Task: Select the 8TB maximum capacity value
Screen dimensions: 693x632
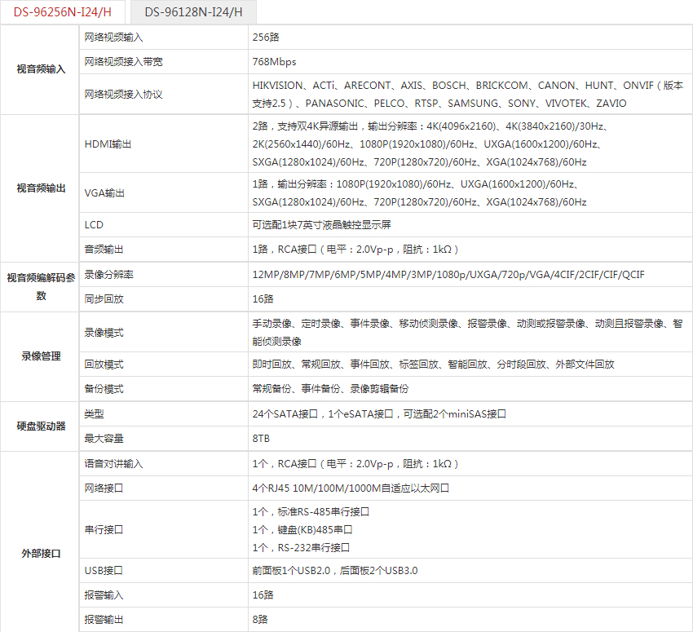Action: coord(261,439)
